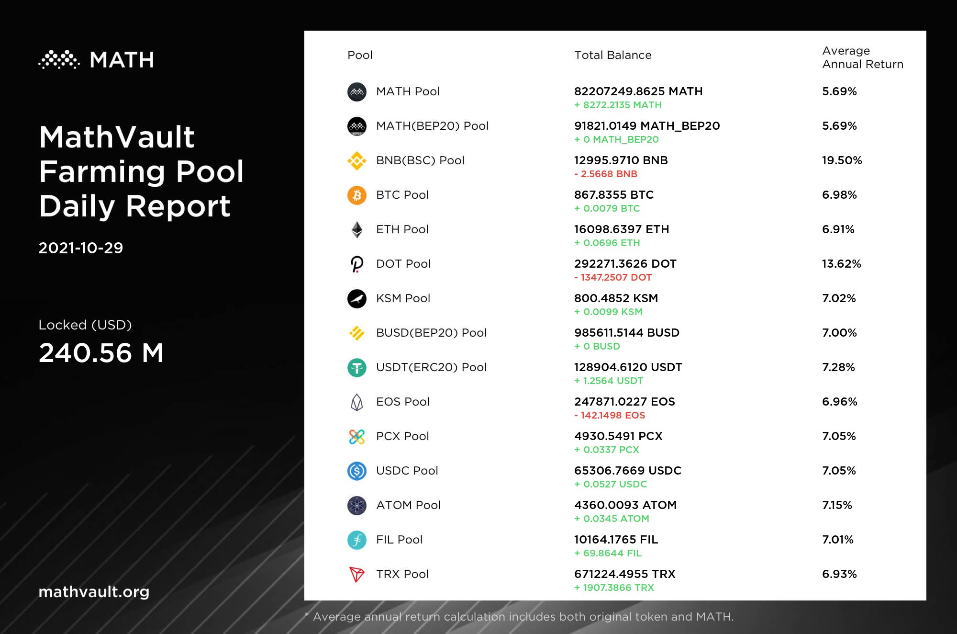Click the Kusama KSM bird icon

coord(356,299)
